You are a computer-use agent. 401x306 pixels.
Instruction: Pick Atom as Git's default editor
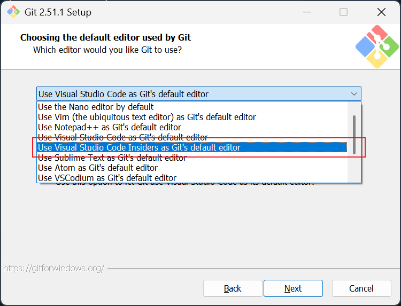point(98,168)
